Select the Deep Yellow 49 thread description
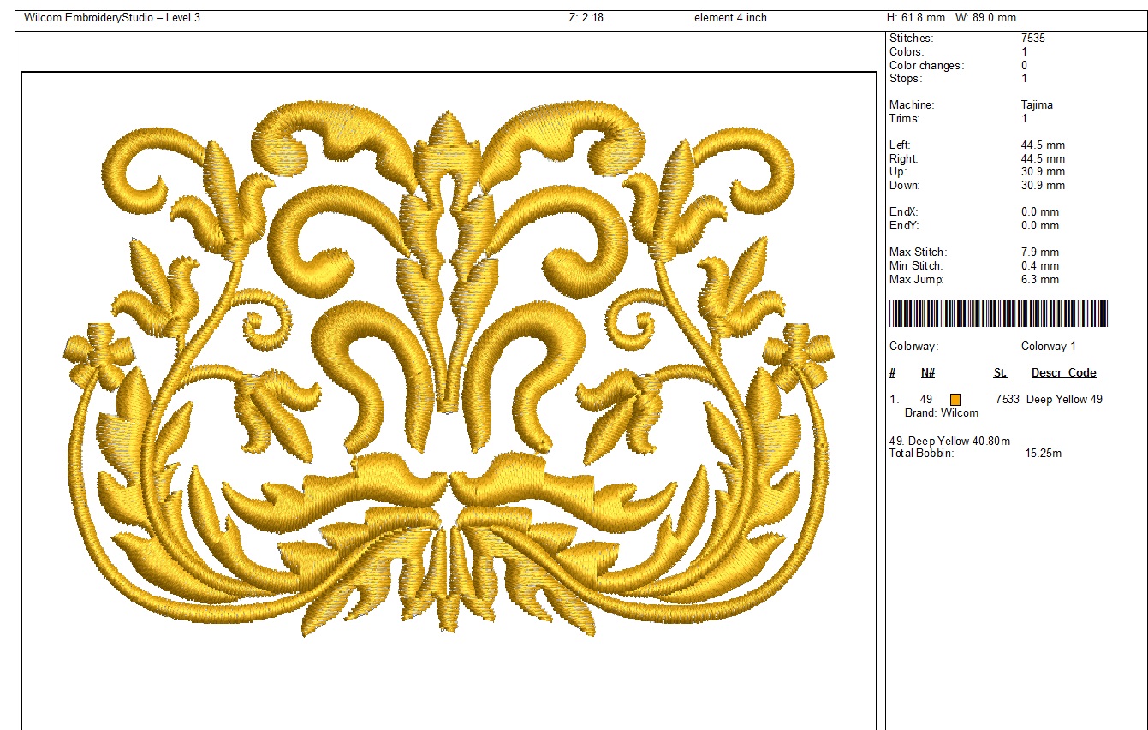1148x730 pixels. 1064,400
